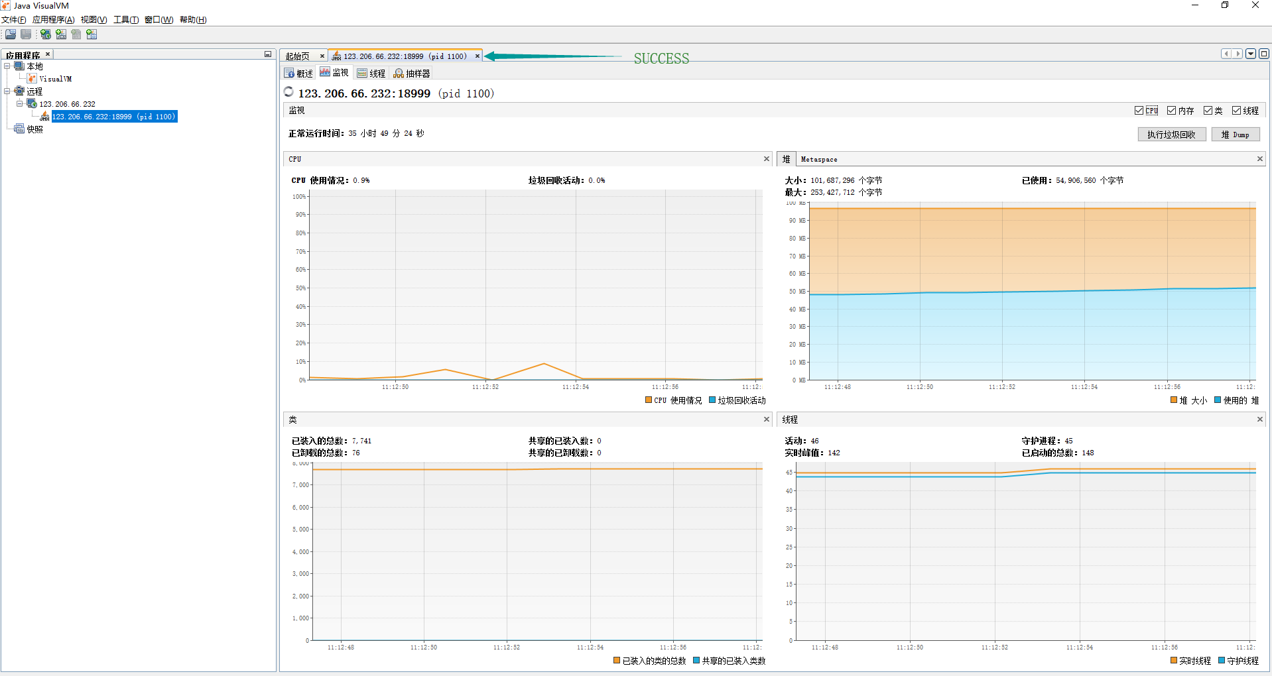This screenshot has height=676, width=1272.
Task: Click the orange 已装入的类的总数 legend swatch
Action: tap(617, 661)
